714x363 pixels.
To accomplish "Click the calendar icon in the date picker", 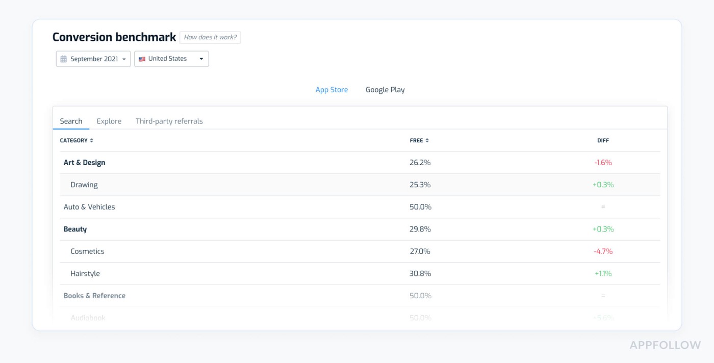I will pos(64,59).
